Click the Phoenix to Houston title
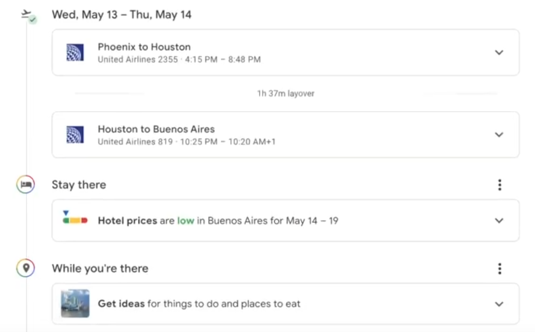Viewport: 535px width, 332px height. pos(144,47)
